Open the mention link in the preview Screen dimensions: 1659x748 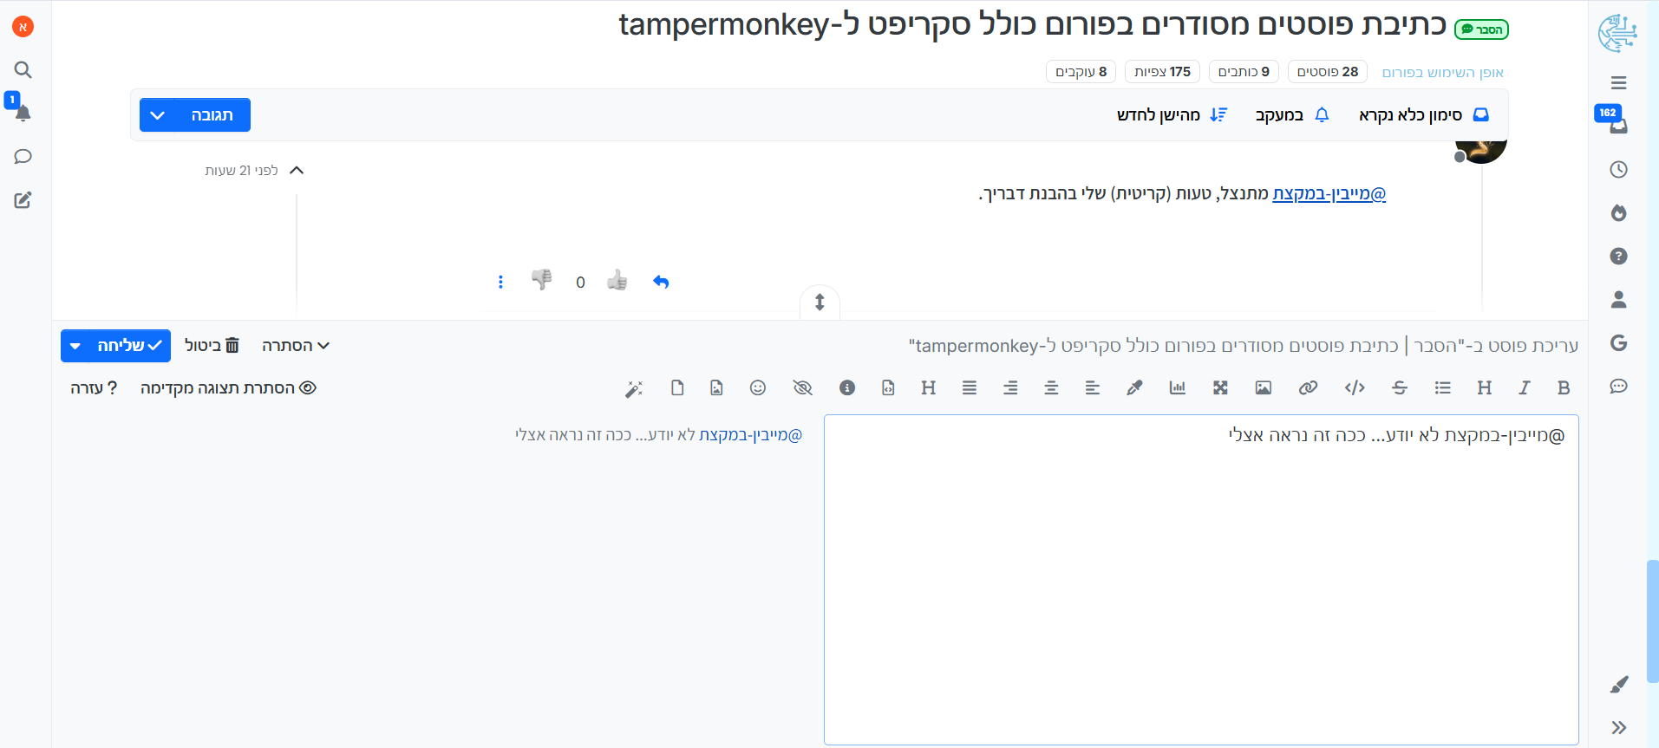point(751,435)
